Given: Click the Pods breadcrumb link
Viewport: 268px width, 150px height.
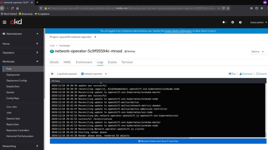Looking at the screenshot, I should [52, 46].
